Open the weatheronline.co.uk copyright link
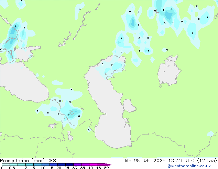 [189, 166]
